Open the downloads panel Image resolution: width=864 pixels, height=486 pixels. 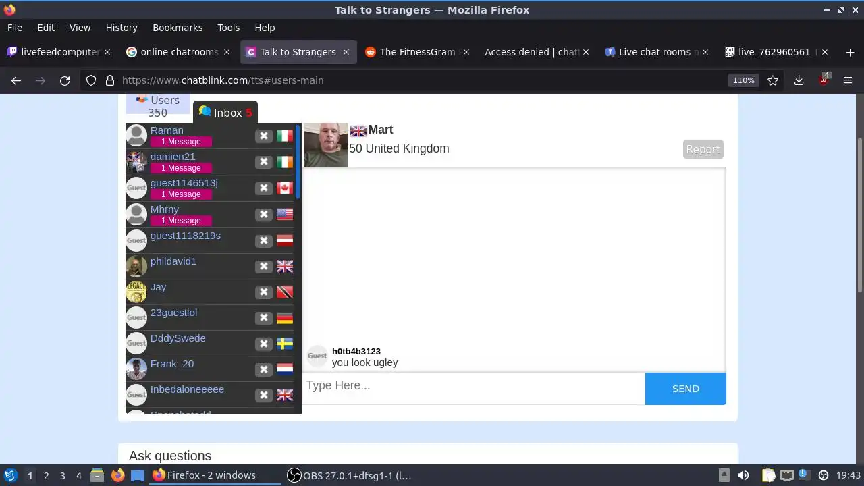pyautogui.click(x=799, y=80)
